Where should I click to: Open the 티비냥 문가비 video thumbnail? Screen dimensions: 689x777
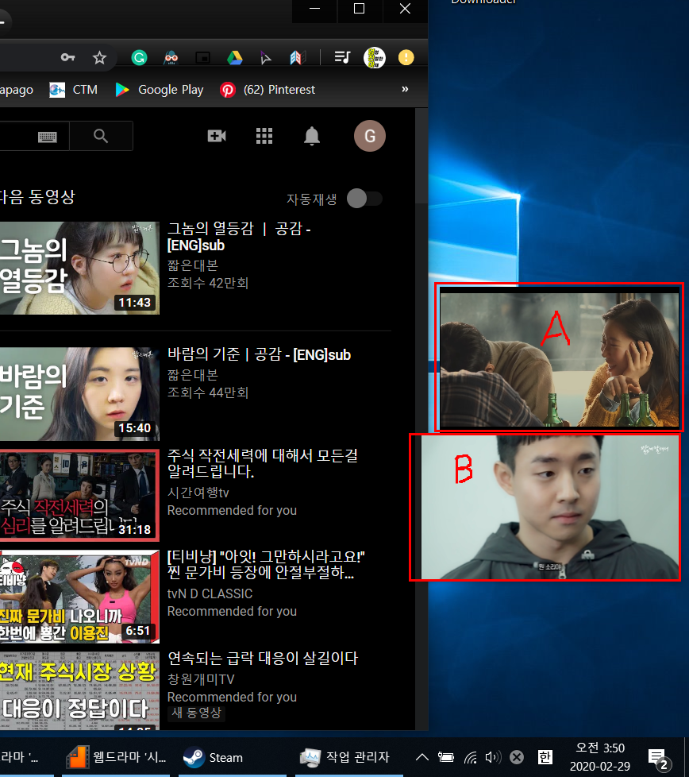79,596
